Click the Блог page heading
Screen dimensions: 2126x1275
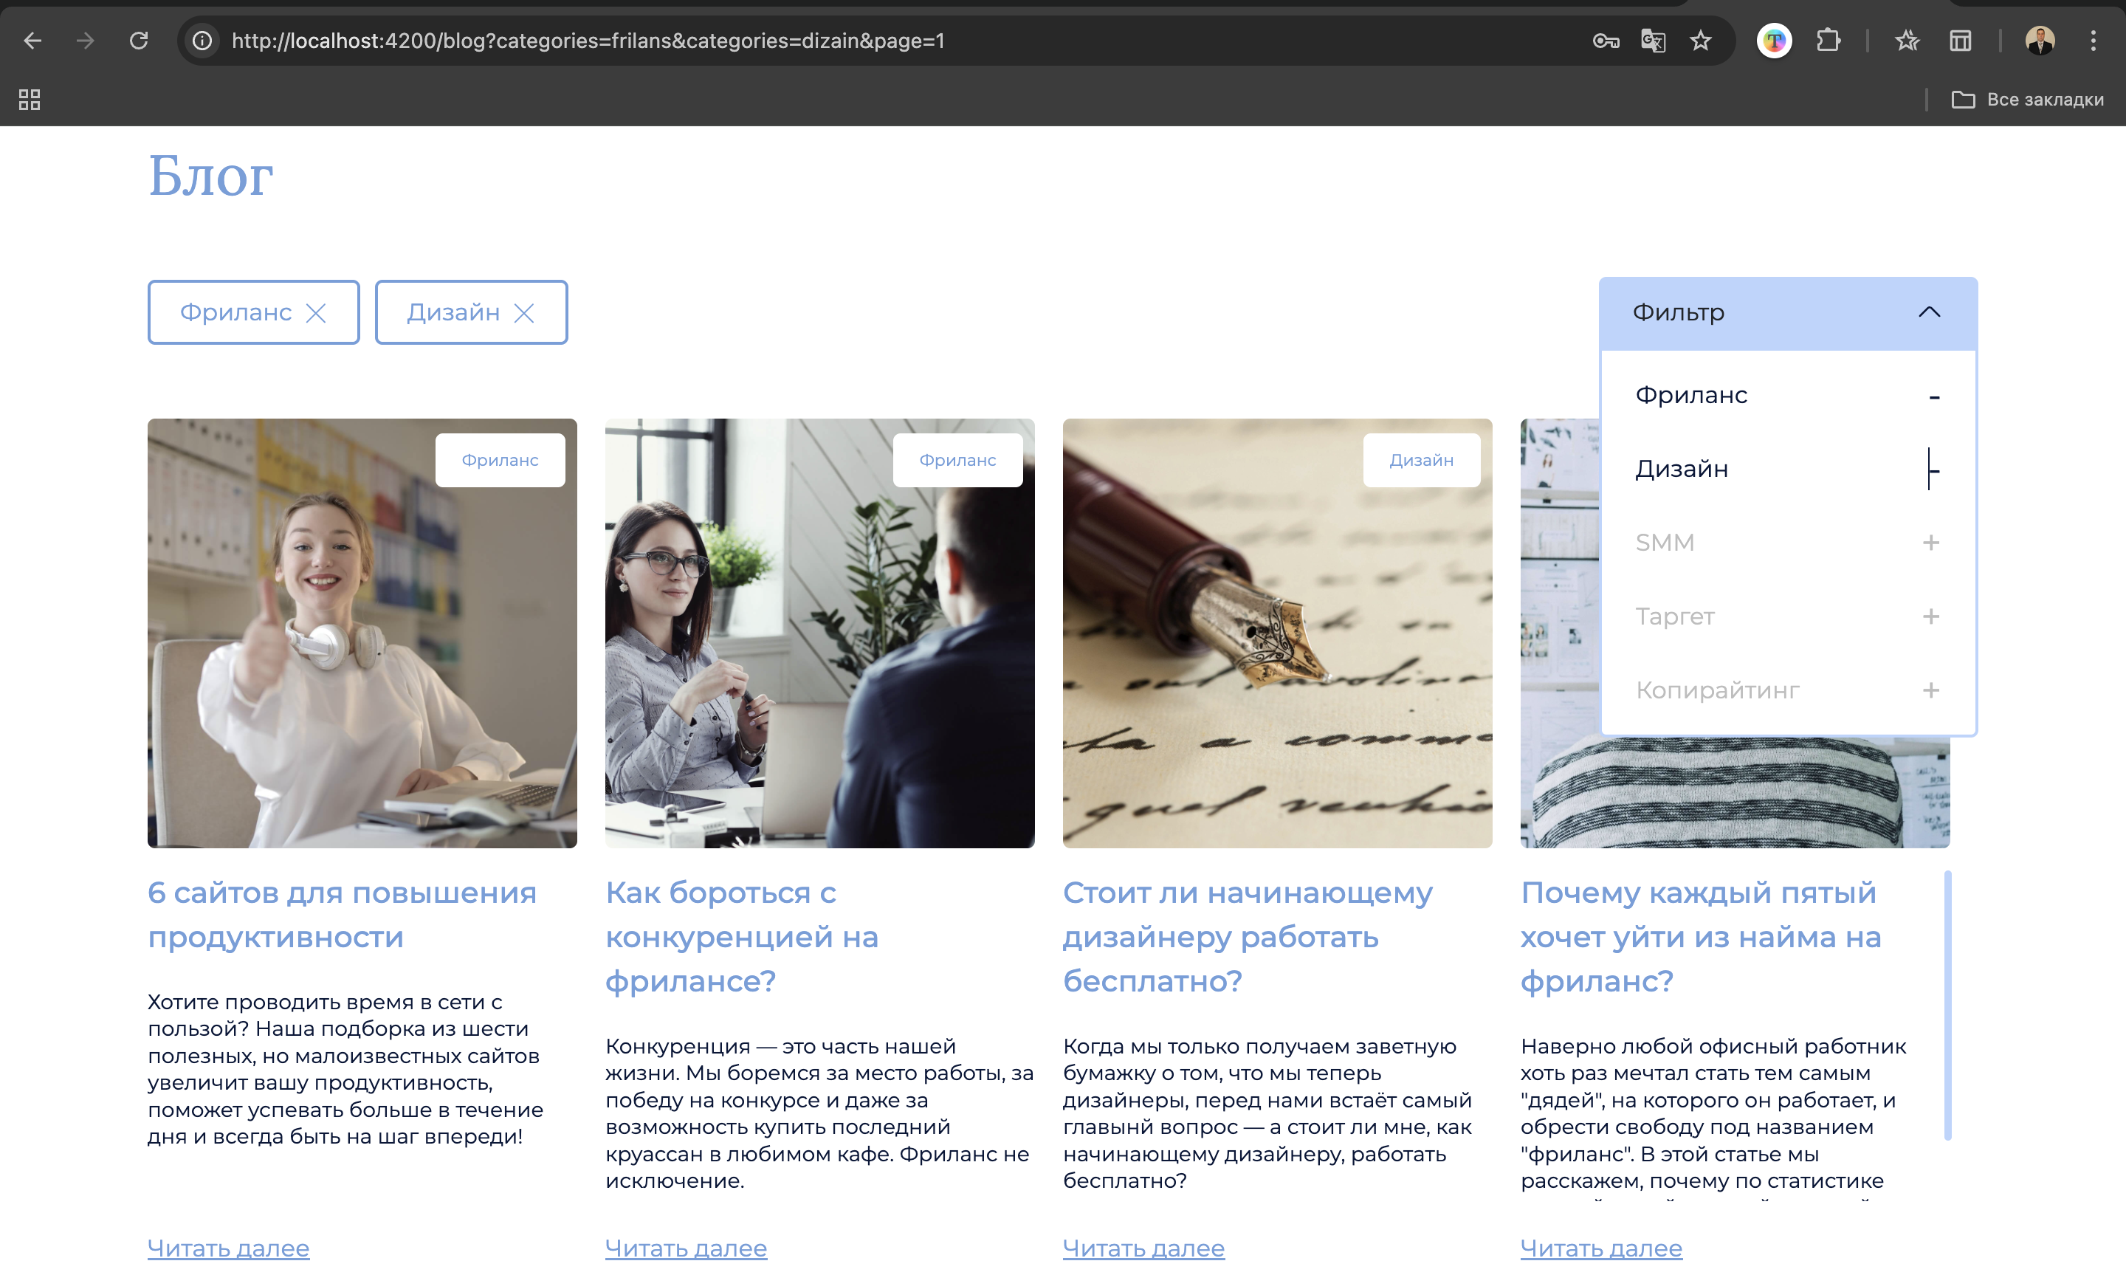point(211,175)
